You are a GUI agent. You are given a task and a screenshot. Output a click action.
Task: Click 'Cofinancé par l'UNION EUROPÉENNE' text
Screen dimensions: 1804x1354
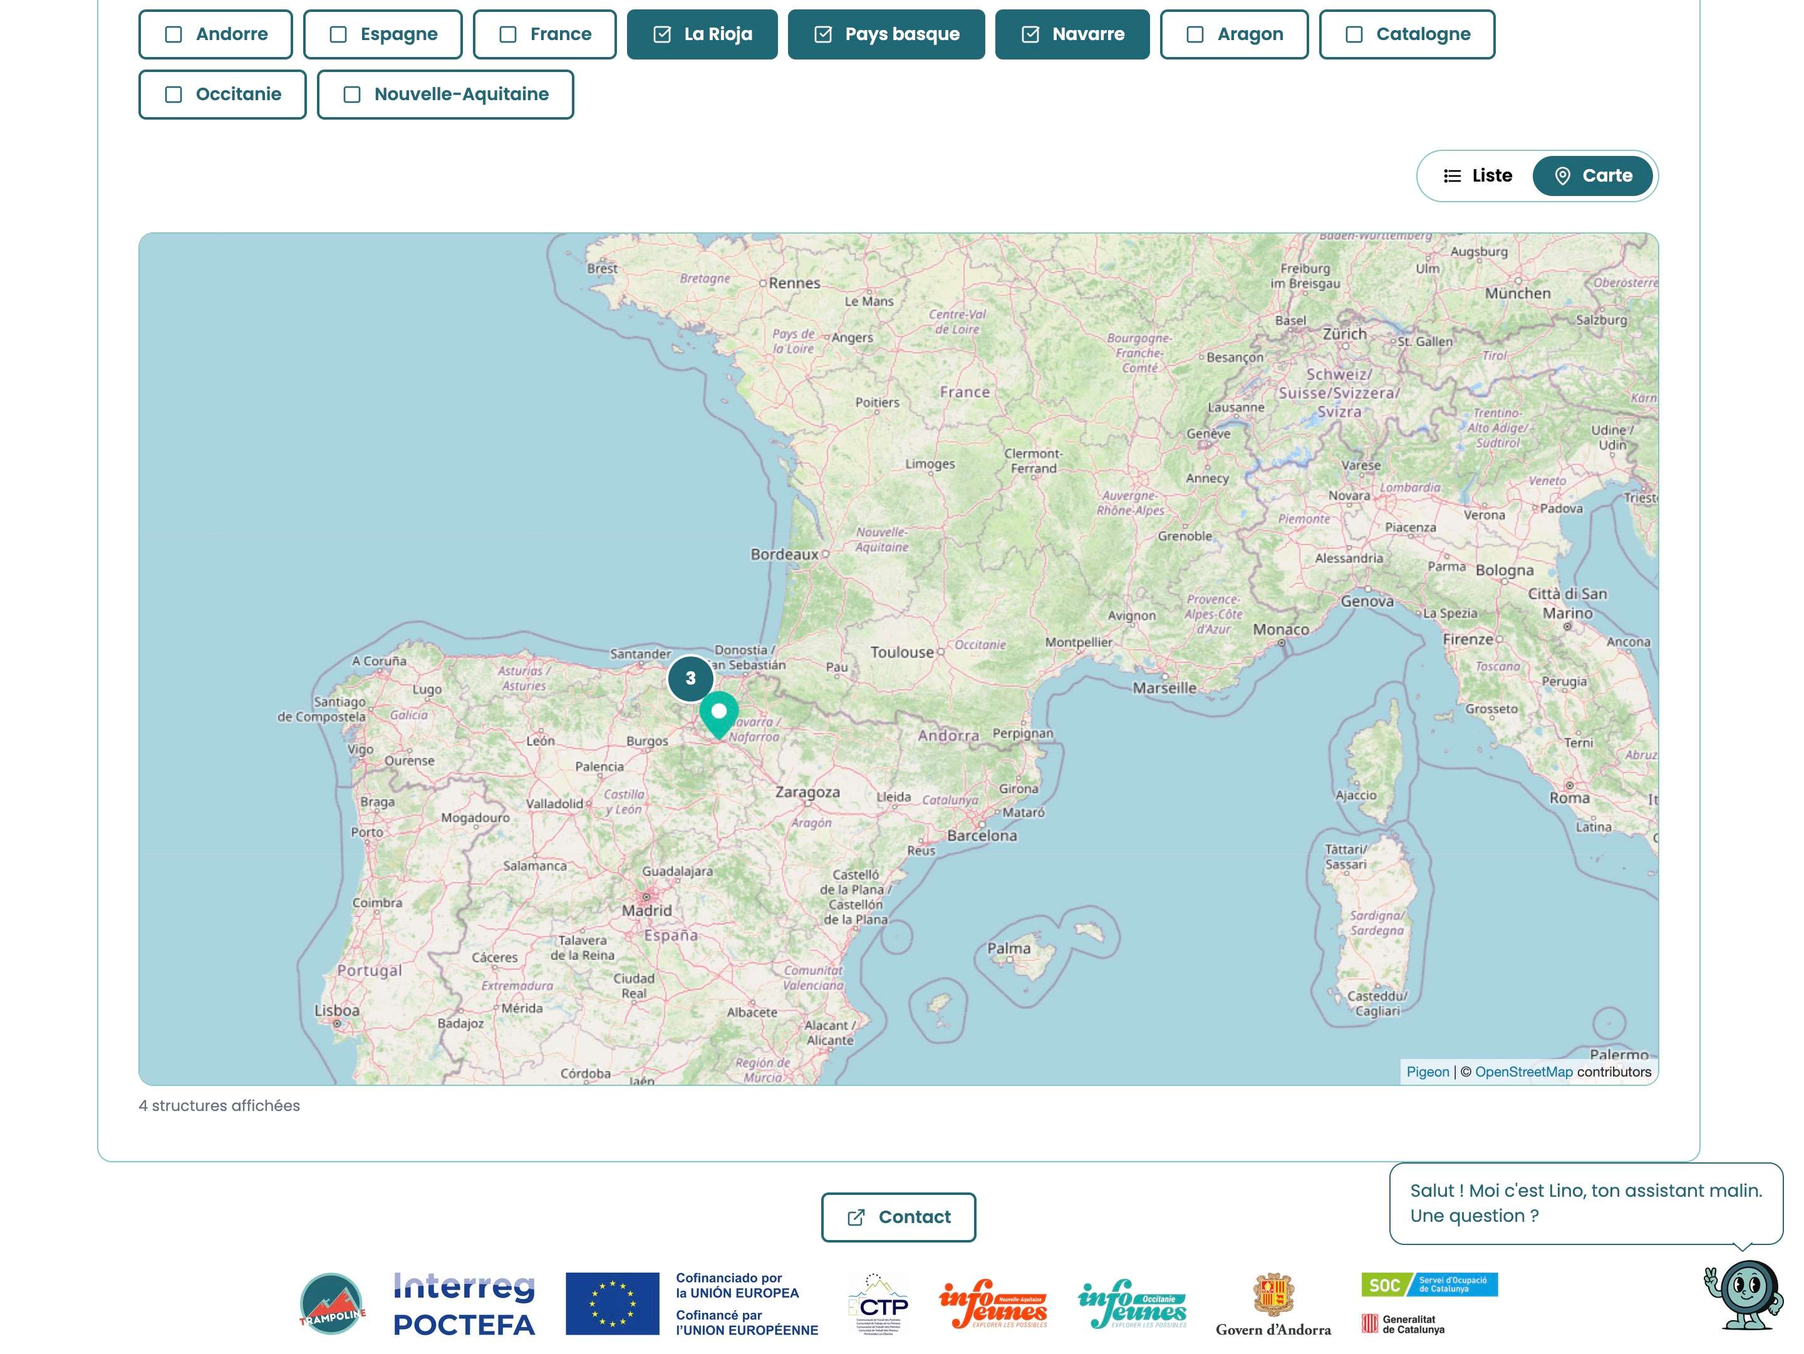point(746,1322)
